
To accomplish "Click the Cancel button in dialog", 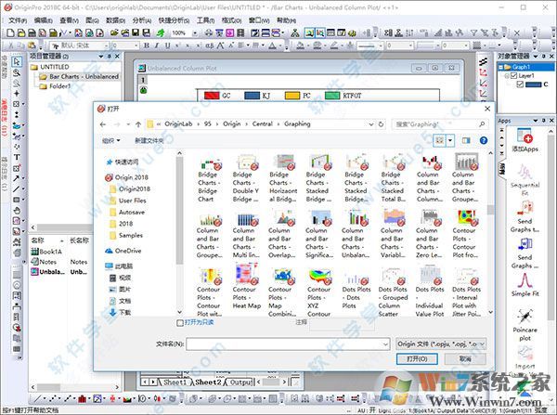I will pos(464,357).
